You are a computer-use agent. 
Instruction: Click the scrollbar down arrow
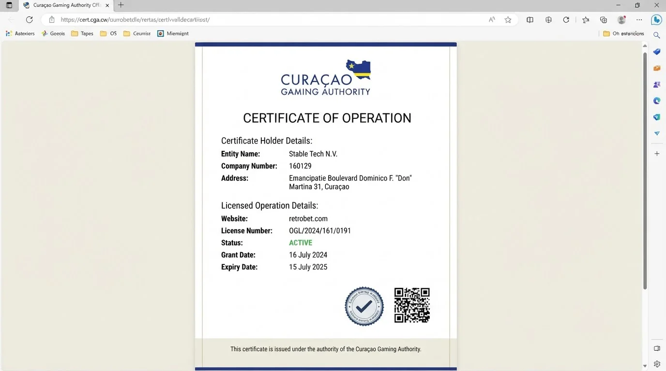[645, 366]
